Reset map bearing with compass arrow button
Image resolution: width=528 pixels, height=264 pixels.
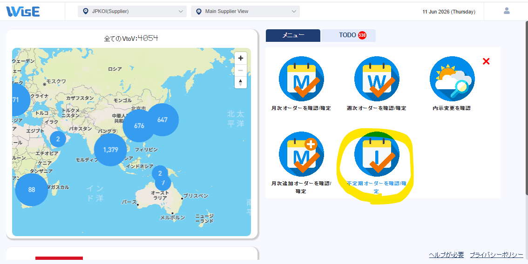[x=240, y=82]
